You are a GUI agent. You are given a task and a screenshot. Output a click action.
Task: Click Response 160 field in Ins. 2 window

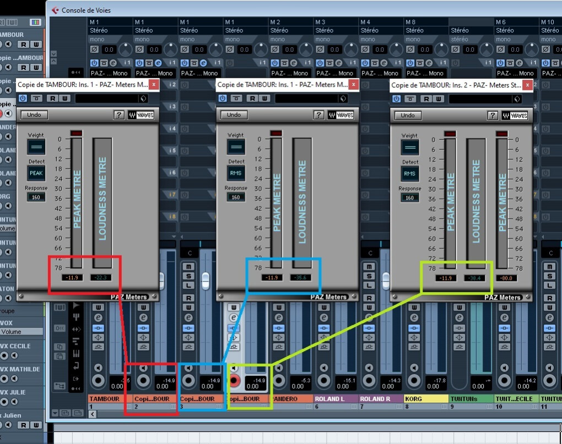click(410, 198)
